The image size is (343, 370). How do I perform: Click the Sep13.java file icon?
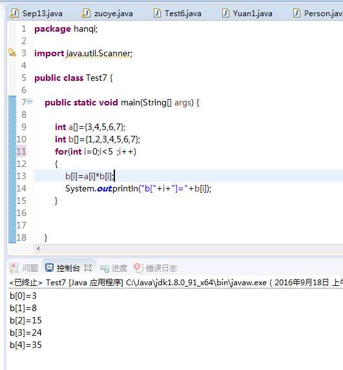tap(14, 14)
